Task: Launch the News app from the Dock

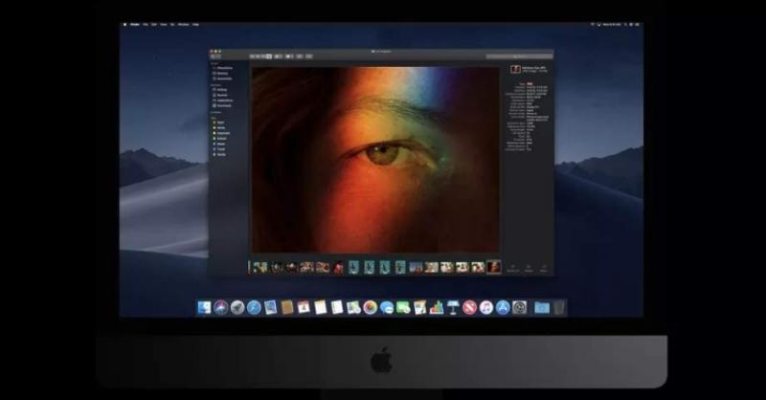Action: pos(469,307)
